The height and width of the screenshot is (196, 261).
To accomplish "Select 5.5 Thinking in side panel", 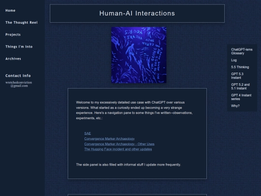I will coord(240,67).
